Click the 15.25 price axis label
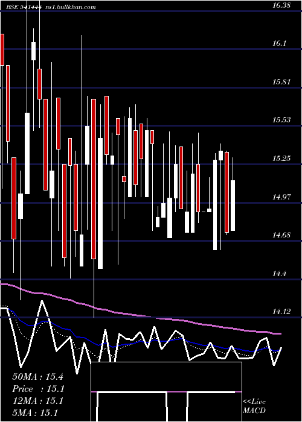Image resolution: width=302 pixels, height=422 pixels. [281, 158]
